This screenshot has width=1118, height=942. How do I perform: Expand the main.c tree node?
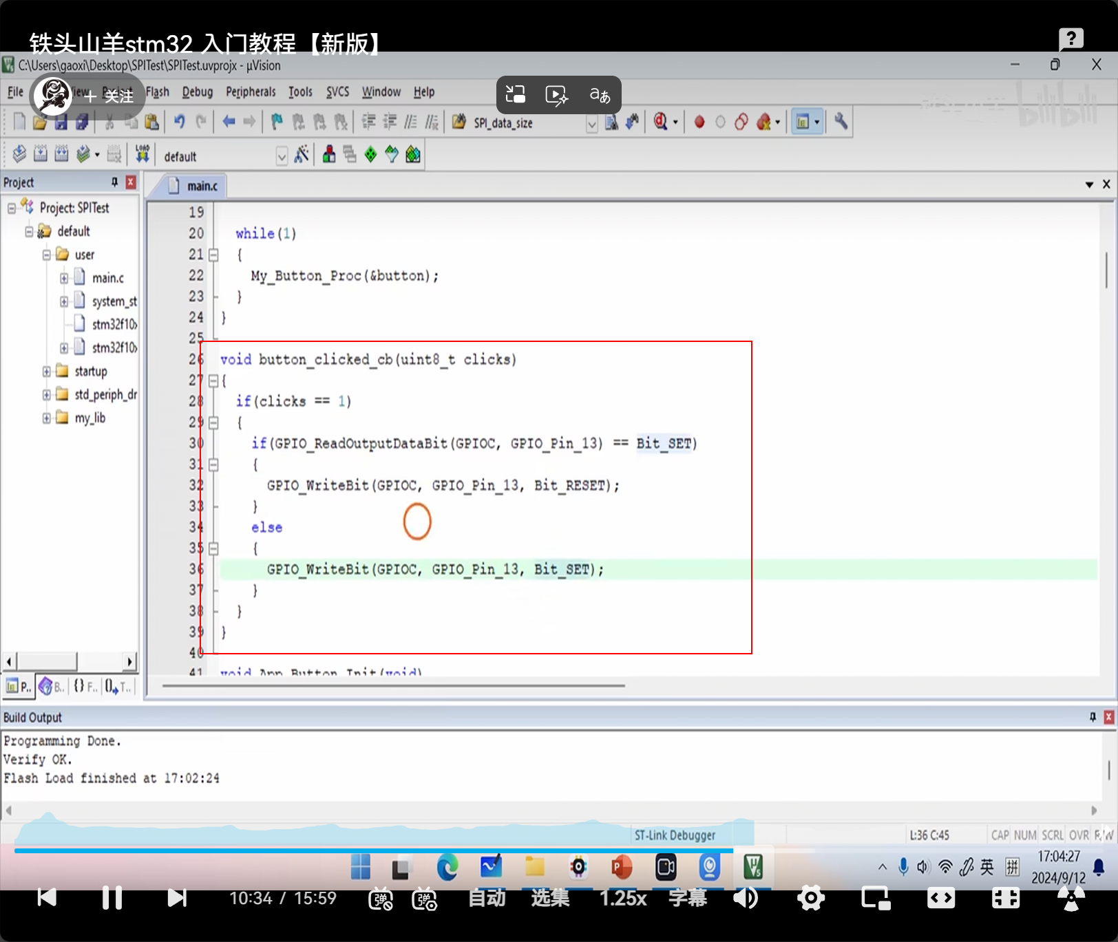[x=64, y=278]
